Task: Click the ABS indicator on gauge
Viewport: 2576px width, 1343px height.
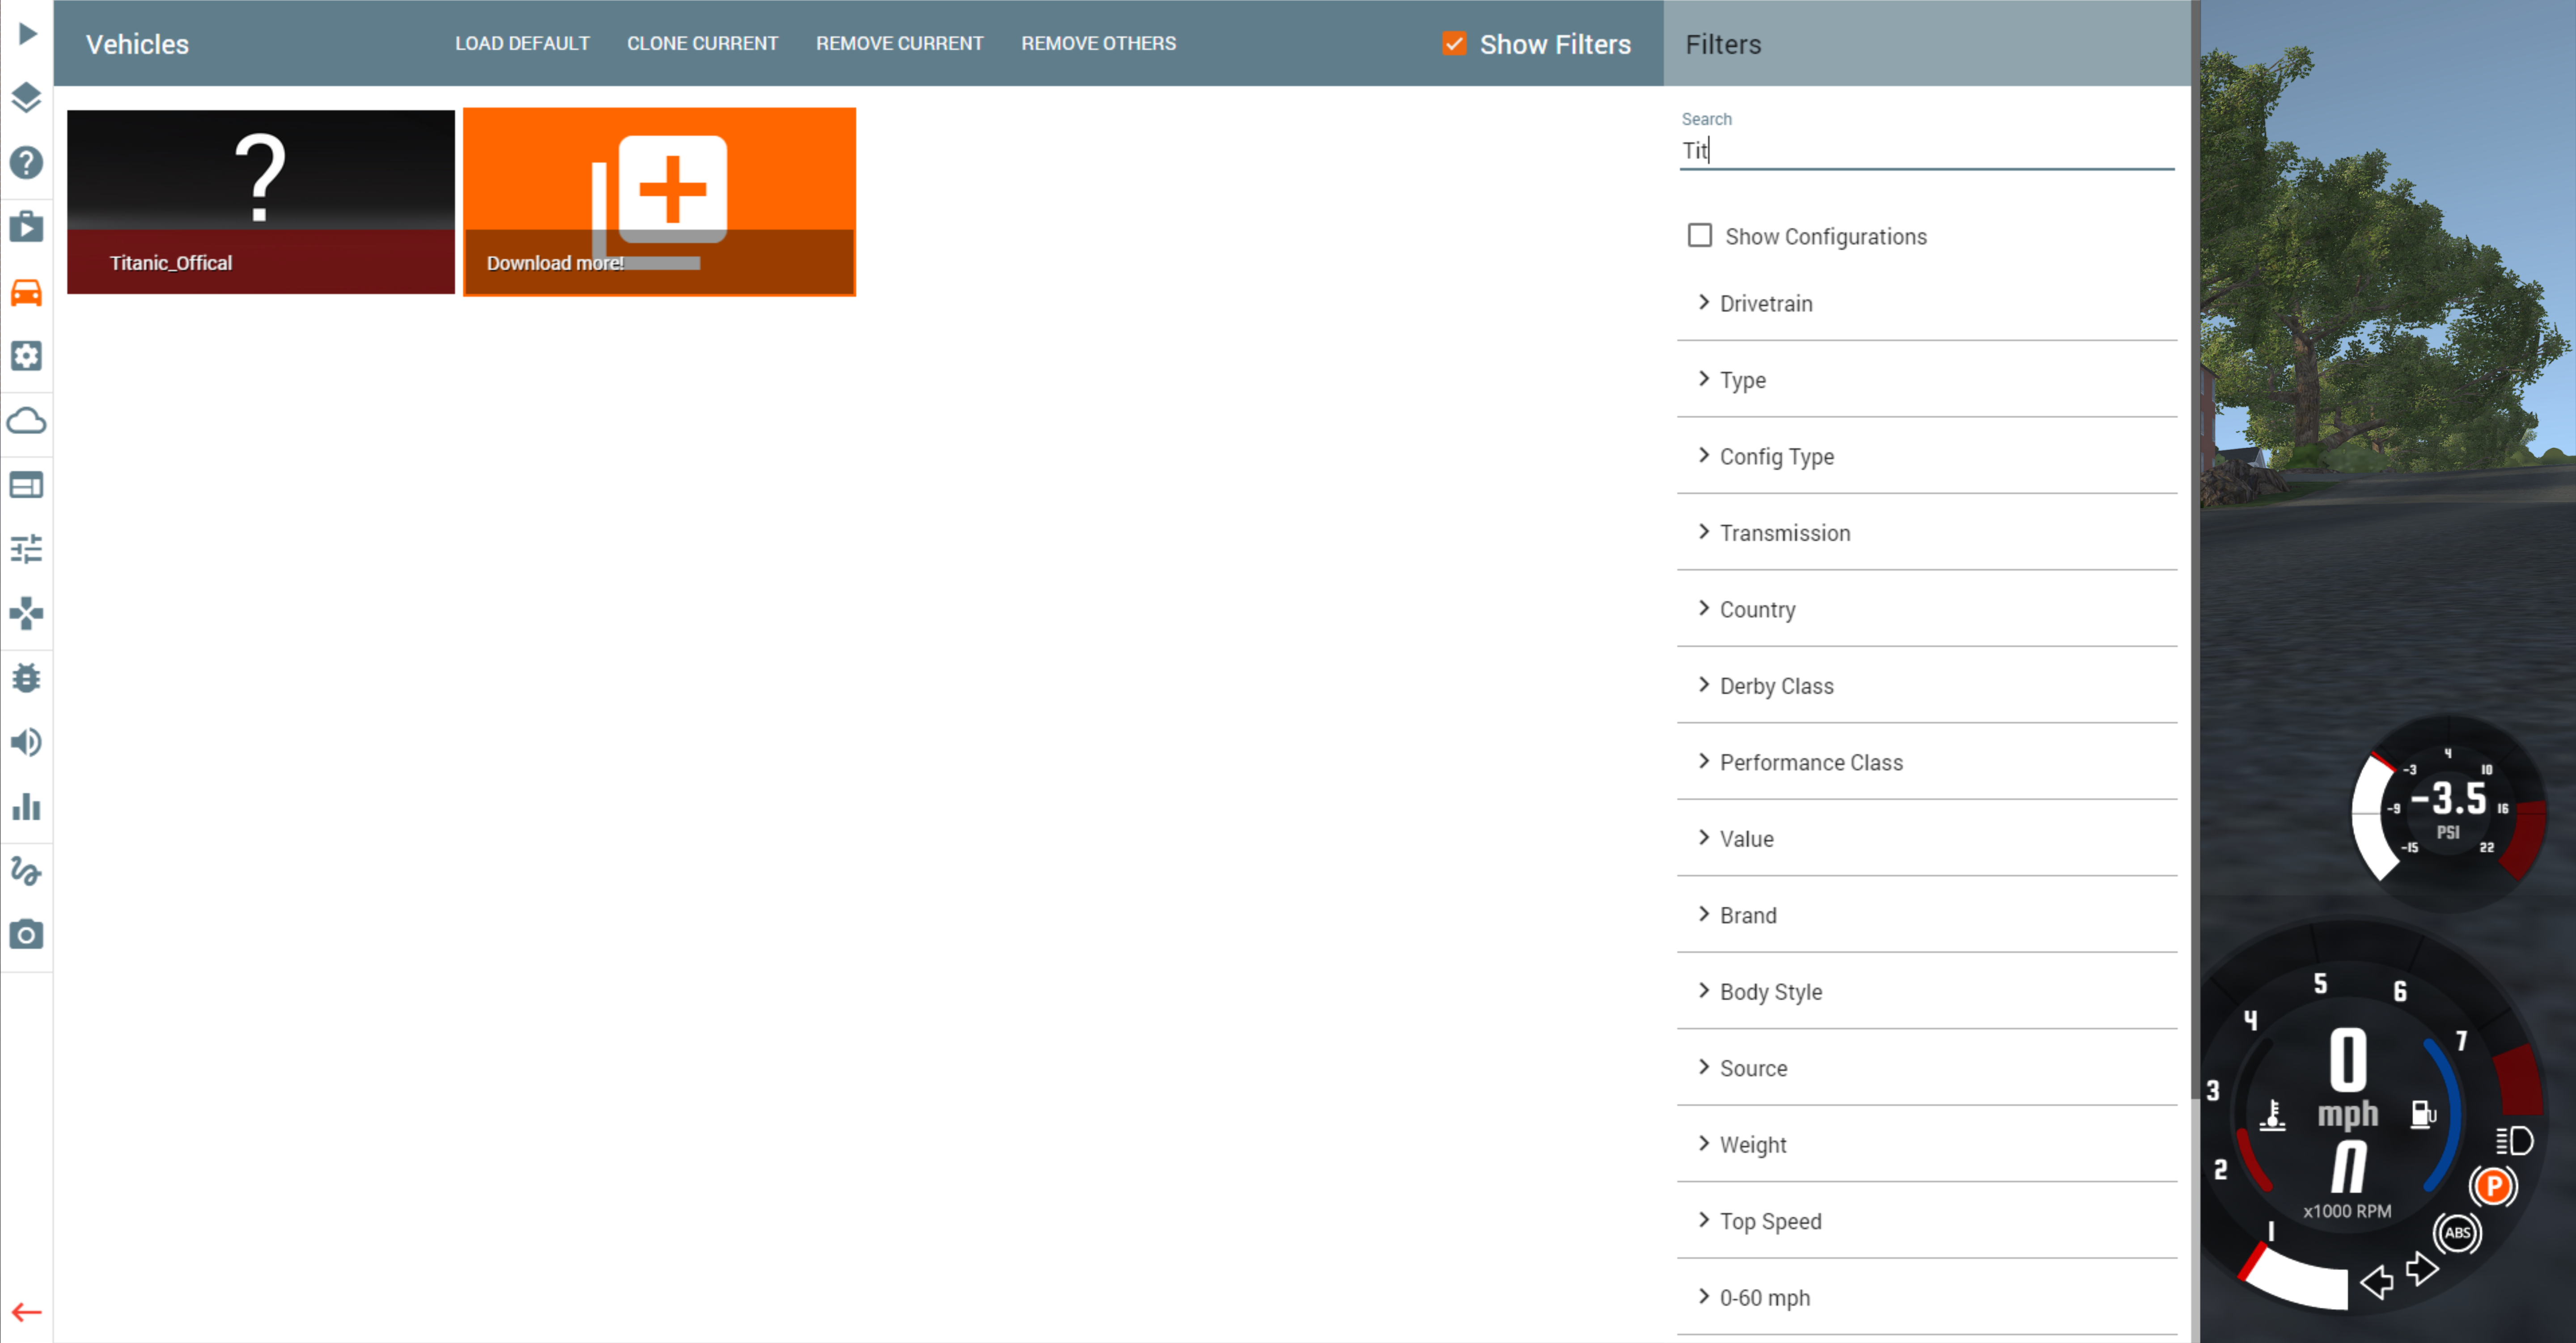Action: click(2457, 1233)
